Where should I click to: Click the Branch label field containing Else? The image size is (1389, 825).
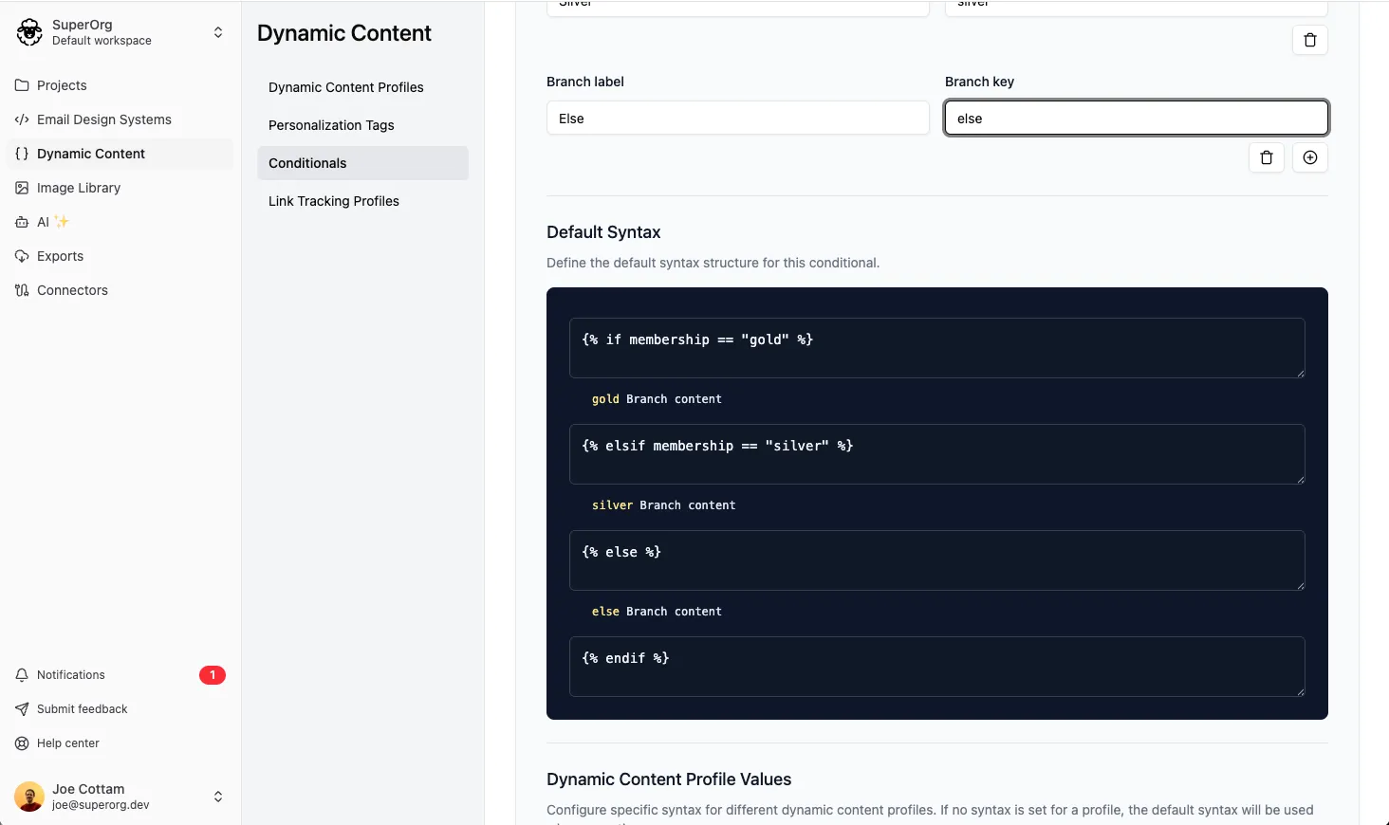[737, 118]
